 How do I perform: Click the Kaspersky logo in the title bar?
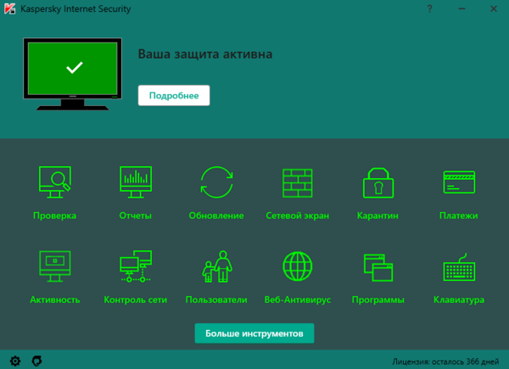pyautogui.click(x=9, y=8)
